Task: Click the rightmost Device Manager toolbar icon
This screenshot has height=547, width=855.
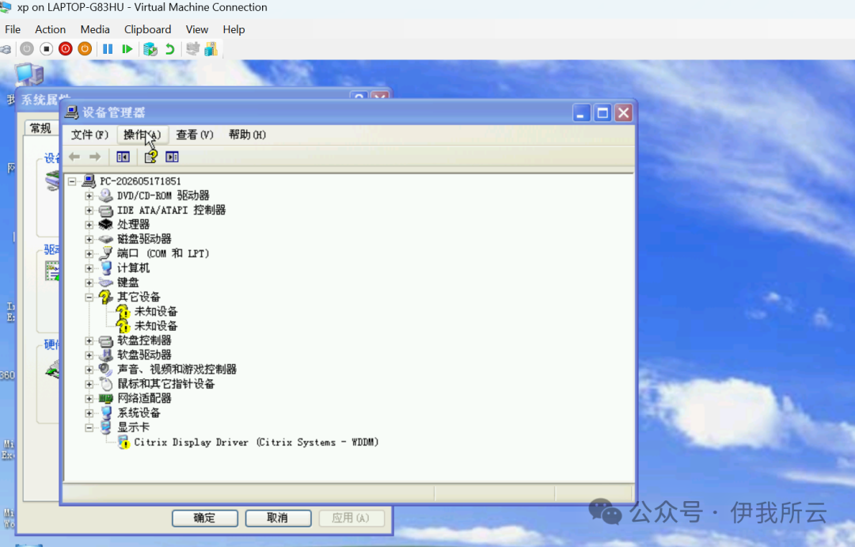Action: 173,157
